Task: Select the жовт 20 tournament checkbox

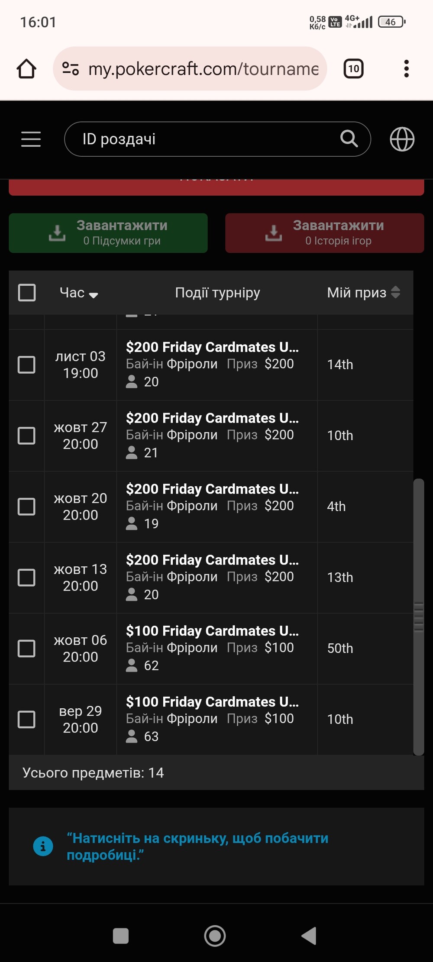Action: (26, 507)
